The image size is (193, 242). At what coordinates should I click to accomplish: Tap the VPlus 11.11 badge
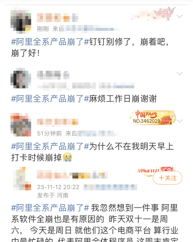click(156, 170)
